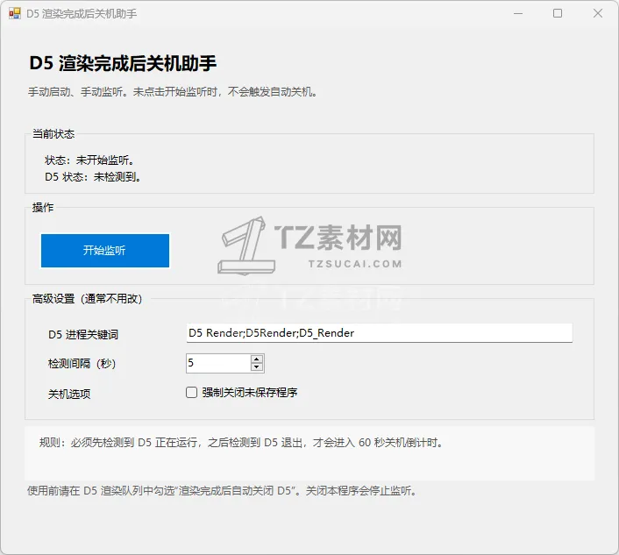Click the 当前状态 group label
619x555 pixels.
(x=53, y=134)
